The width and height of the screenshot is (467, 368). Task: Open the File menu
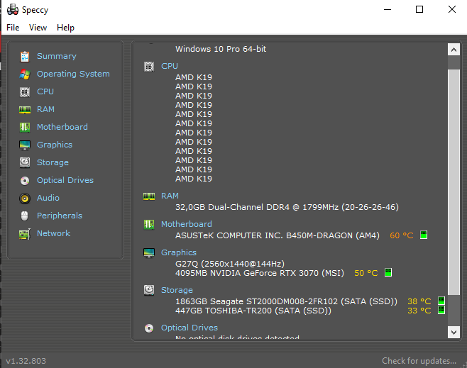(x=13, y=28)
